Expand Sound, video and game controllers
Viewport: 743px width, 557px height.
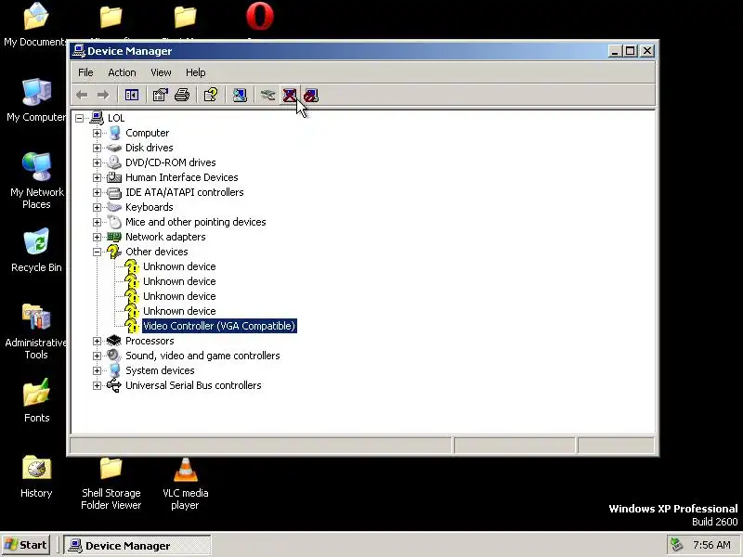point(97,356)
